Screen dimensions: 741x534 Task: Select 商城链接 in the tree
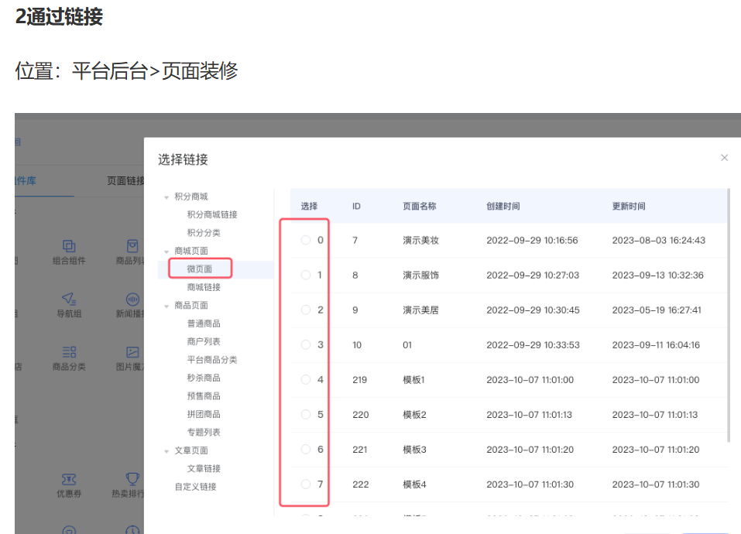(x=204, y=287)
